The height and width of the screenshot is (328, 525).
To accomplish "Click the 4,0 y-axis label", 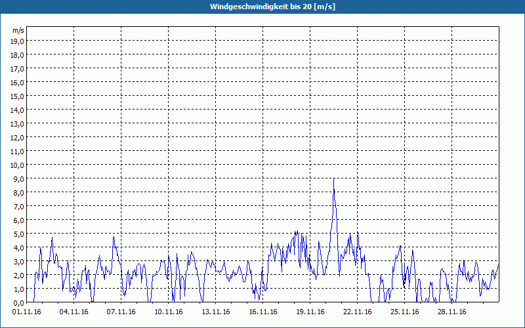I will click(18, 248).
